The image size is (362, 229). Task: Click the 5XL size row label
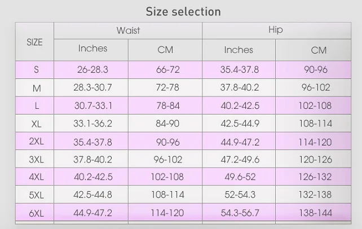36,195
